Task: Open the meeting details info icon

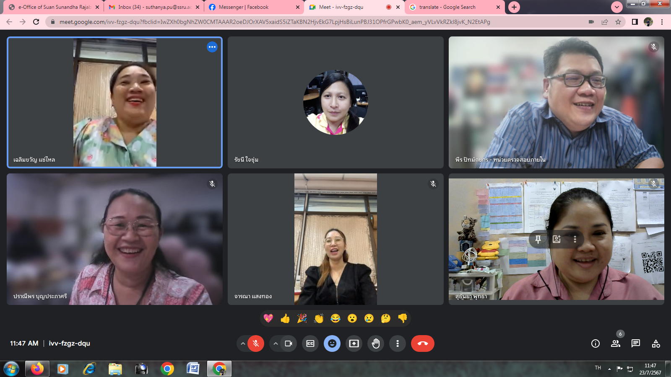Action: pyautogui.click(x=595, y=343)
